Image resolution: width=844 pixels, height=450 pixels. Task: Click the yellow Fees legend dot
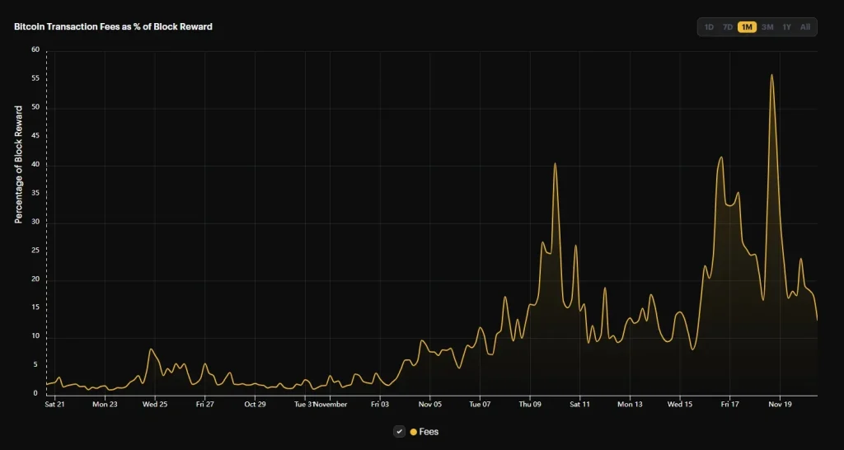click(x=414, y=432)
